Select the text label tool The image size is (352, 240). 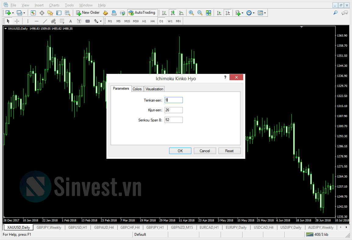(x=70, y=21)
